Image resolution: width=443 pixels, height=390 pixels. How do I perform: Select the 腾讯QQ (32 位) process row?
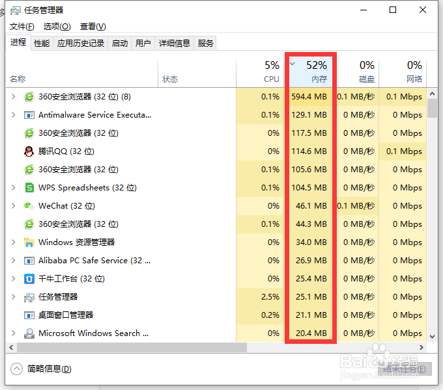click(216, 151)
